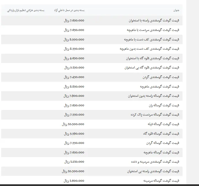The height and width of the screenshot is (186, 199).
Task: Click the 5,590,000 ریال price cell
Action: tap(74, 133)
